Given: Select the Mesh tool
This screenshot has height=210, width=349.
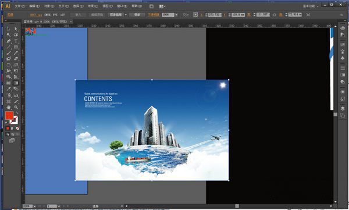Looking at the screenshot, I should pyautogui.click(x=9, y=83).
